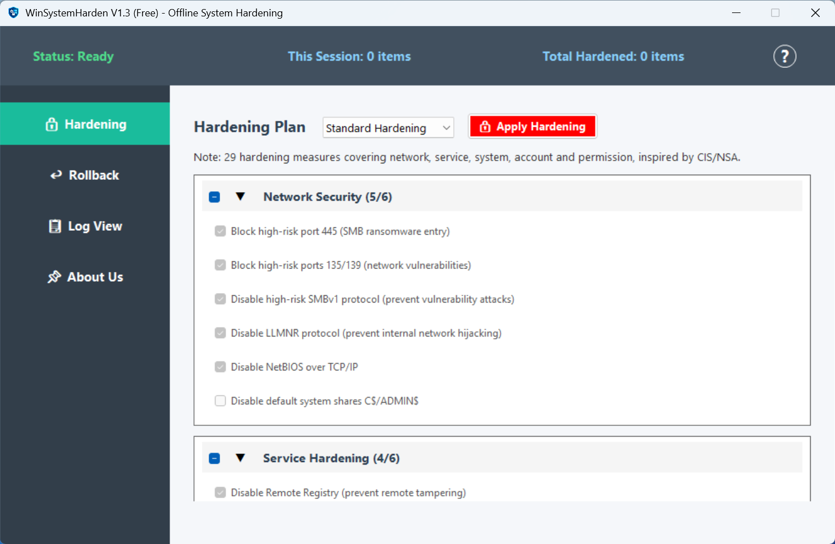Click the lock icon beside Hardening

(51, 124)
